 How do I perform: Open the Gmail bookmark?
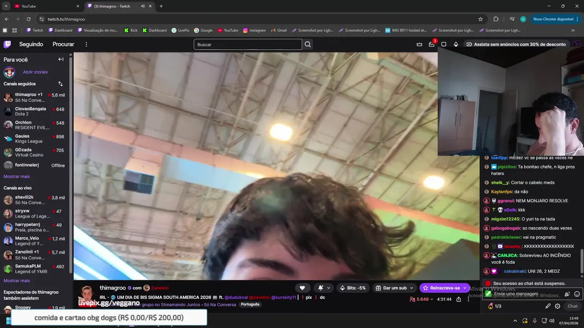click(278, 31)
